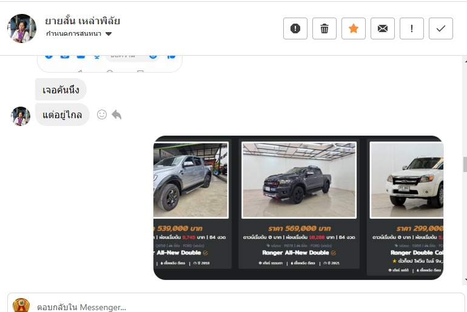
Task: Click the dropdown arrow beside กำหนดการสนทนา
Action: 109,34
